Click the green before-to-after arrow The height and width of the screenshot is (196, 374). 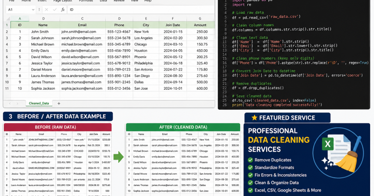click(118, 157)
